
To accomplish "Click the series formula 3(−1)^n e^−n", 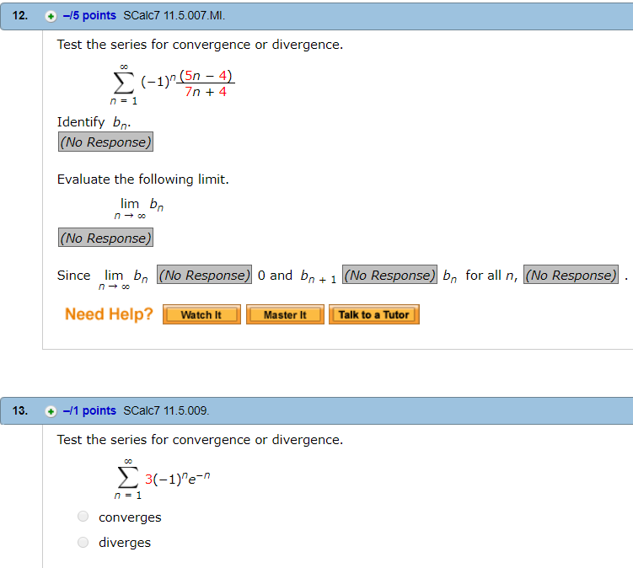I will (x=162, y=479).
